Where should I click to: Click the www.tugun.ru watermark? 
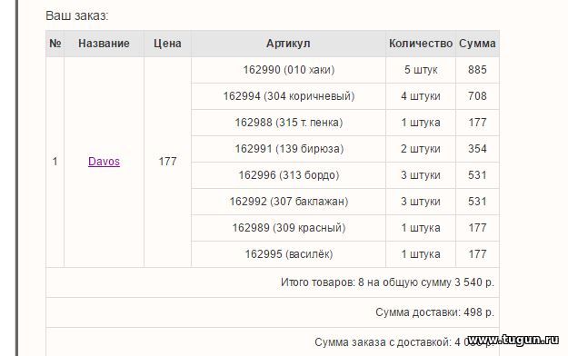[x=513, y=340]
